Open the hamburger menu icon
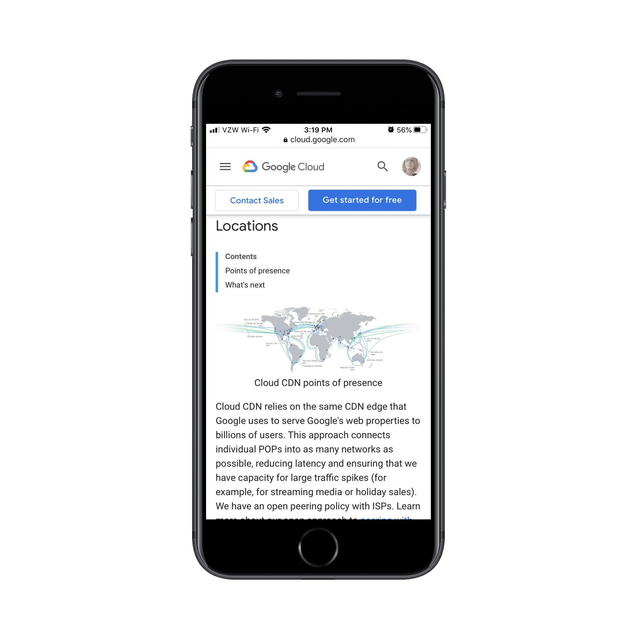 click(226, 166)
